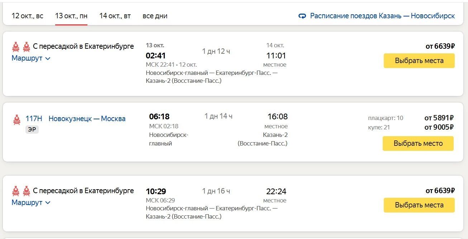Click second train icon in top transfer route
The height and width of the screenshot is (239, 468).
[x=26, y=47]
